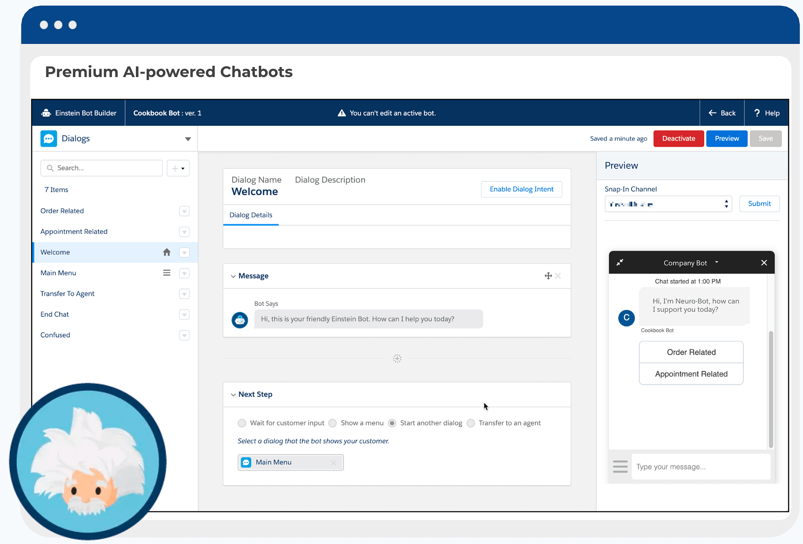Screen dimensions: 803x544
Task: Select Appointment Related dialog in list
Action: [74, 231]
